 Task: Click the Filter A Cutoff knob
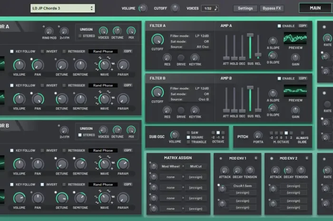click(x=157, y=40)
